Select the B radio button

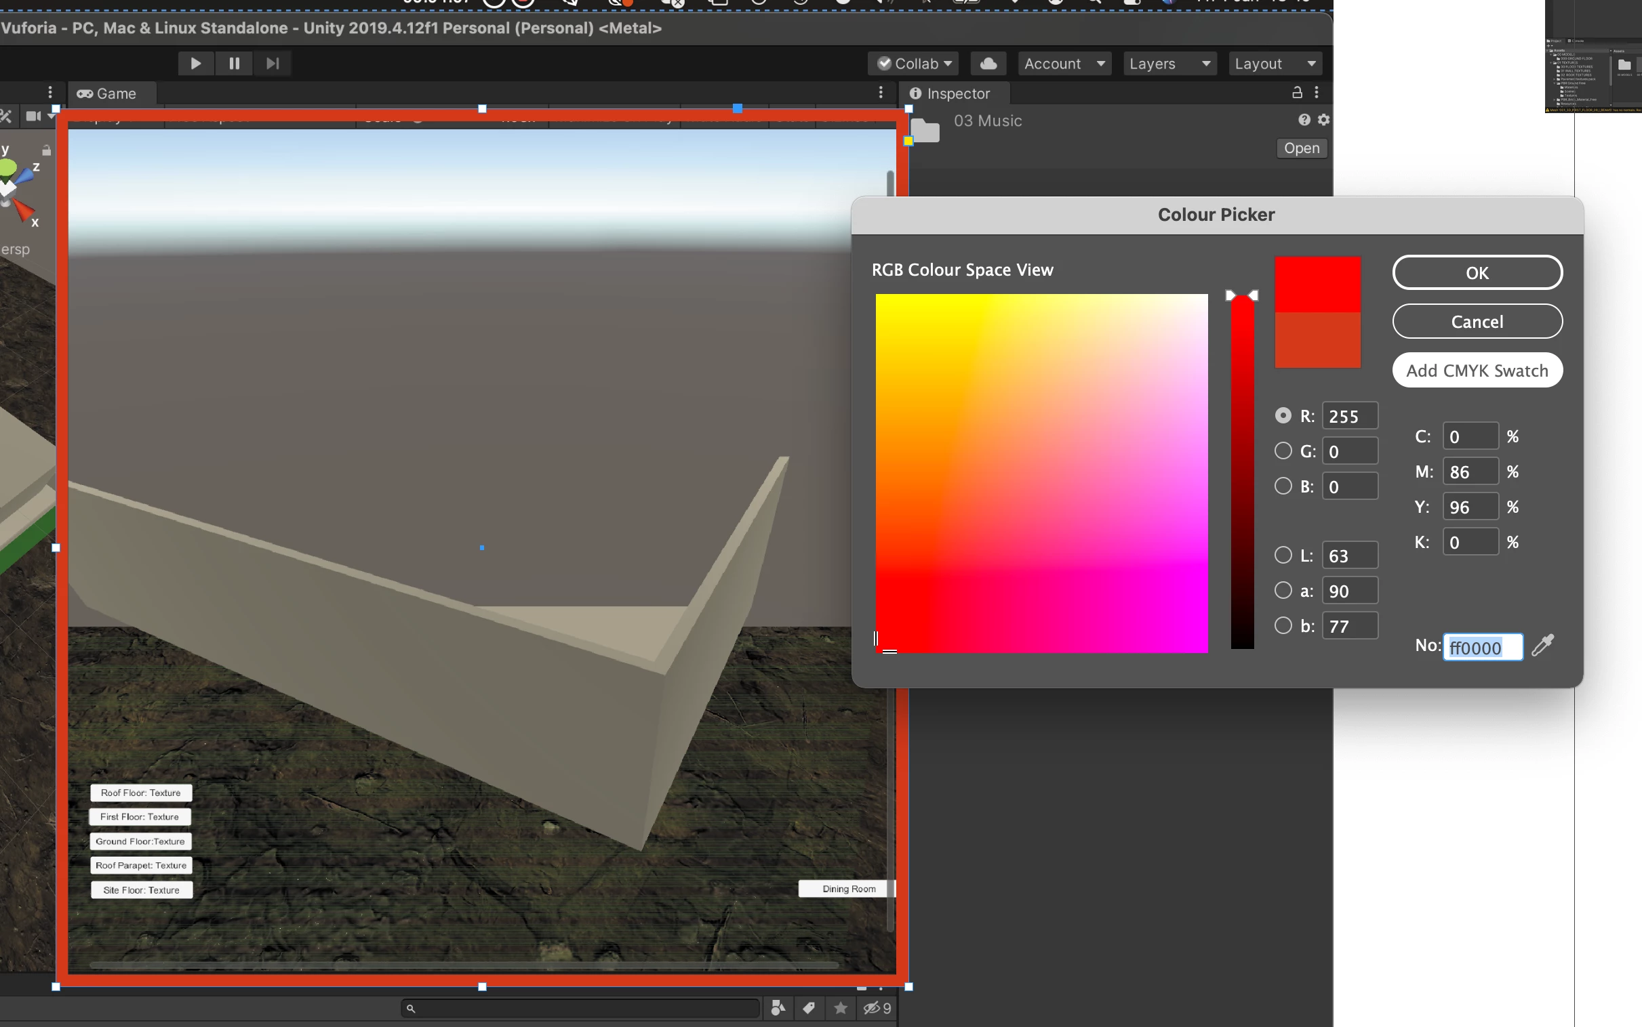(1283, 486)
